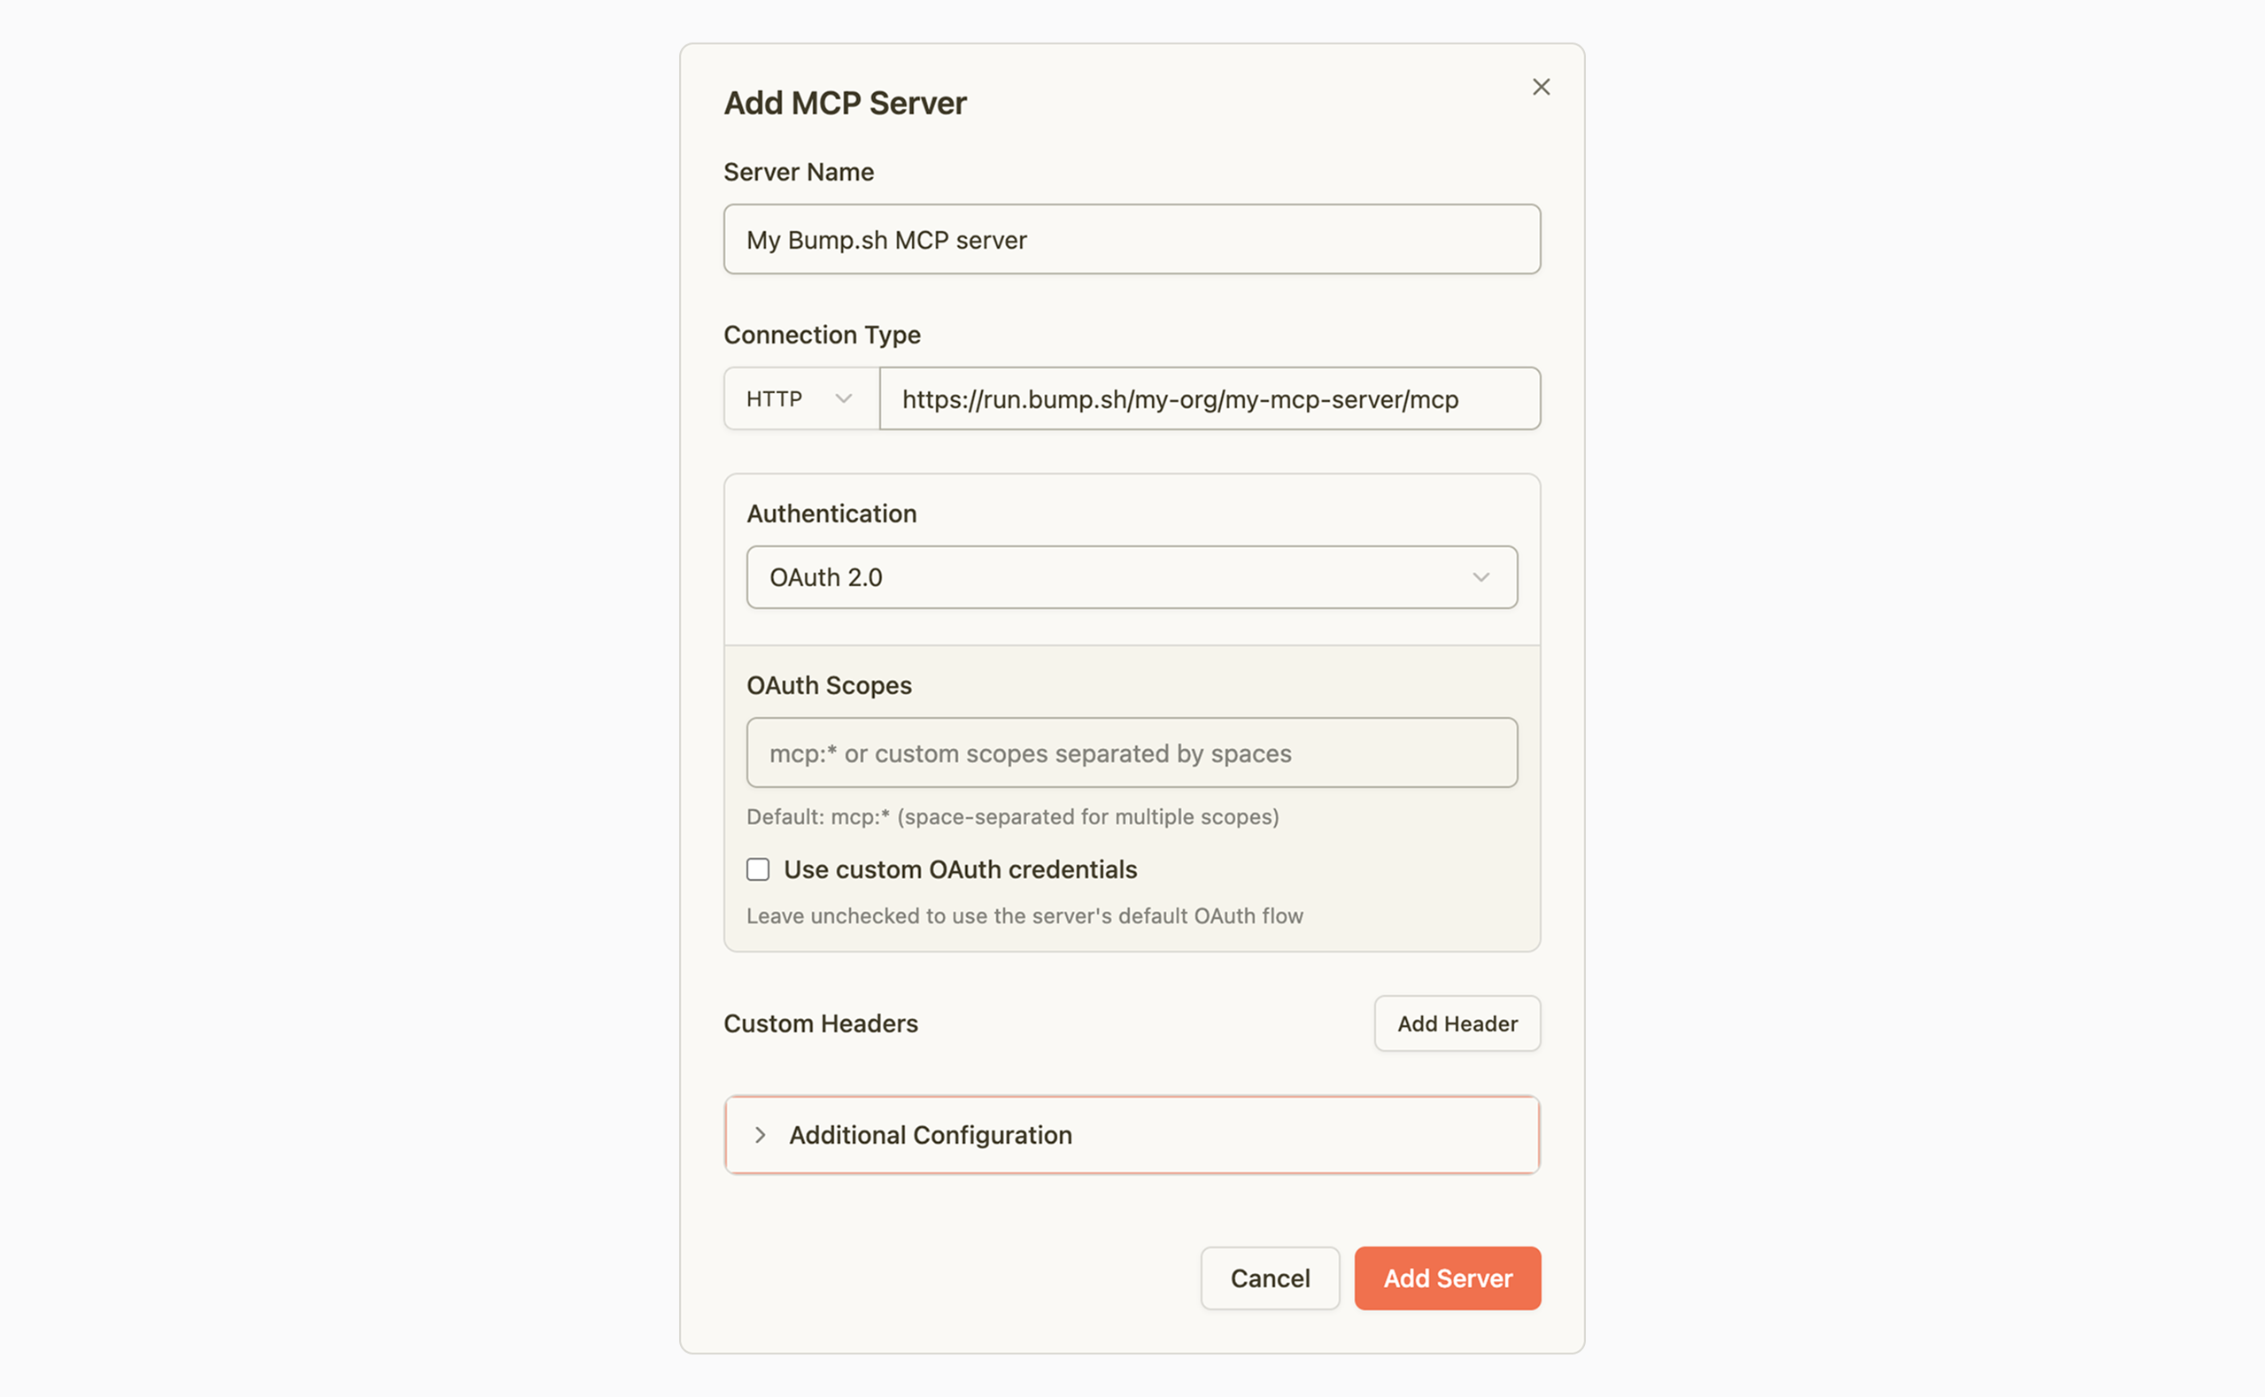The height and width of the screenshot is (1397, 2265).
Task: Click into the server URL field
Action: (1209, 398)
